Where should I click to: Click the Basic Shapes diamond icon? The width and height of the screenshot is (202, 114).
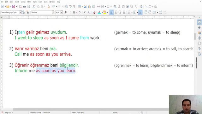[x=150, y=6]
